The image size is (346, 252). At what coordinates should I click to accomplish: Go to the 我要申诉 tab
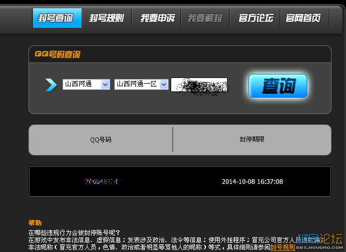click(x=157, y=18)
